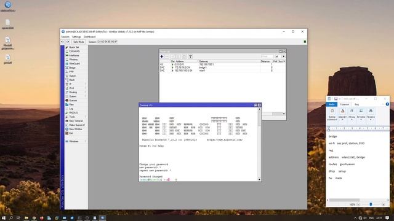Viewport: 394px width, 221px height.
Task: Click WordPad horizontal scrollbar thumb
Action: pos(344,200)
